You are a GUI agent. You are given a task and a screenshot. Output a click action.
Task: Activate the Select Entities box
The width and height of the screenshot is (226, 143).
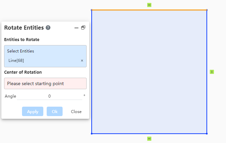point(45,56)
